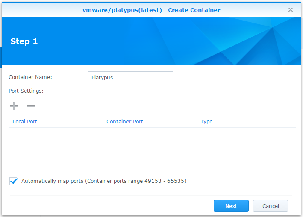Click the dialog title 'vmware/platypus(latest) - Create Container'
The image size is (303, 217).
point(151,10)
